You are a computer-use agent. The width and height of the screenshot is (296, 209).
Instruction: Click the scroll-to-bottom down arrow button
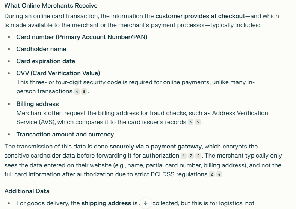pos(145,203)
